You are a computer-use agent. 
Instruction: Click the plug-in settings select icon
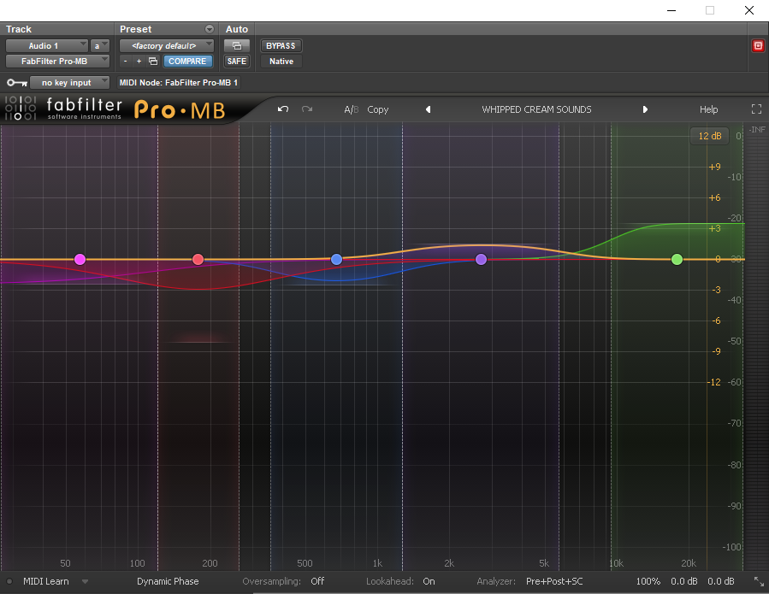[153, 62]
